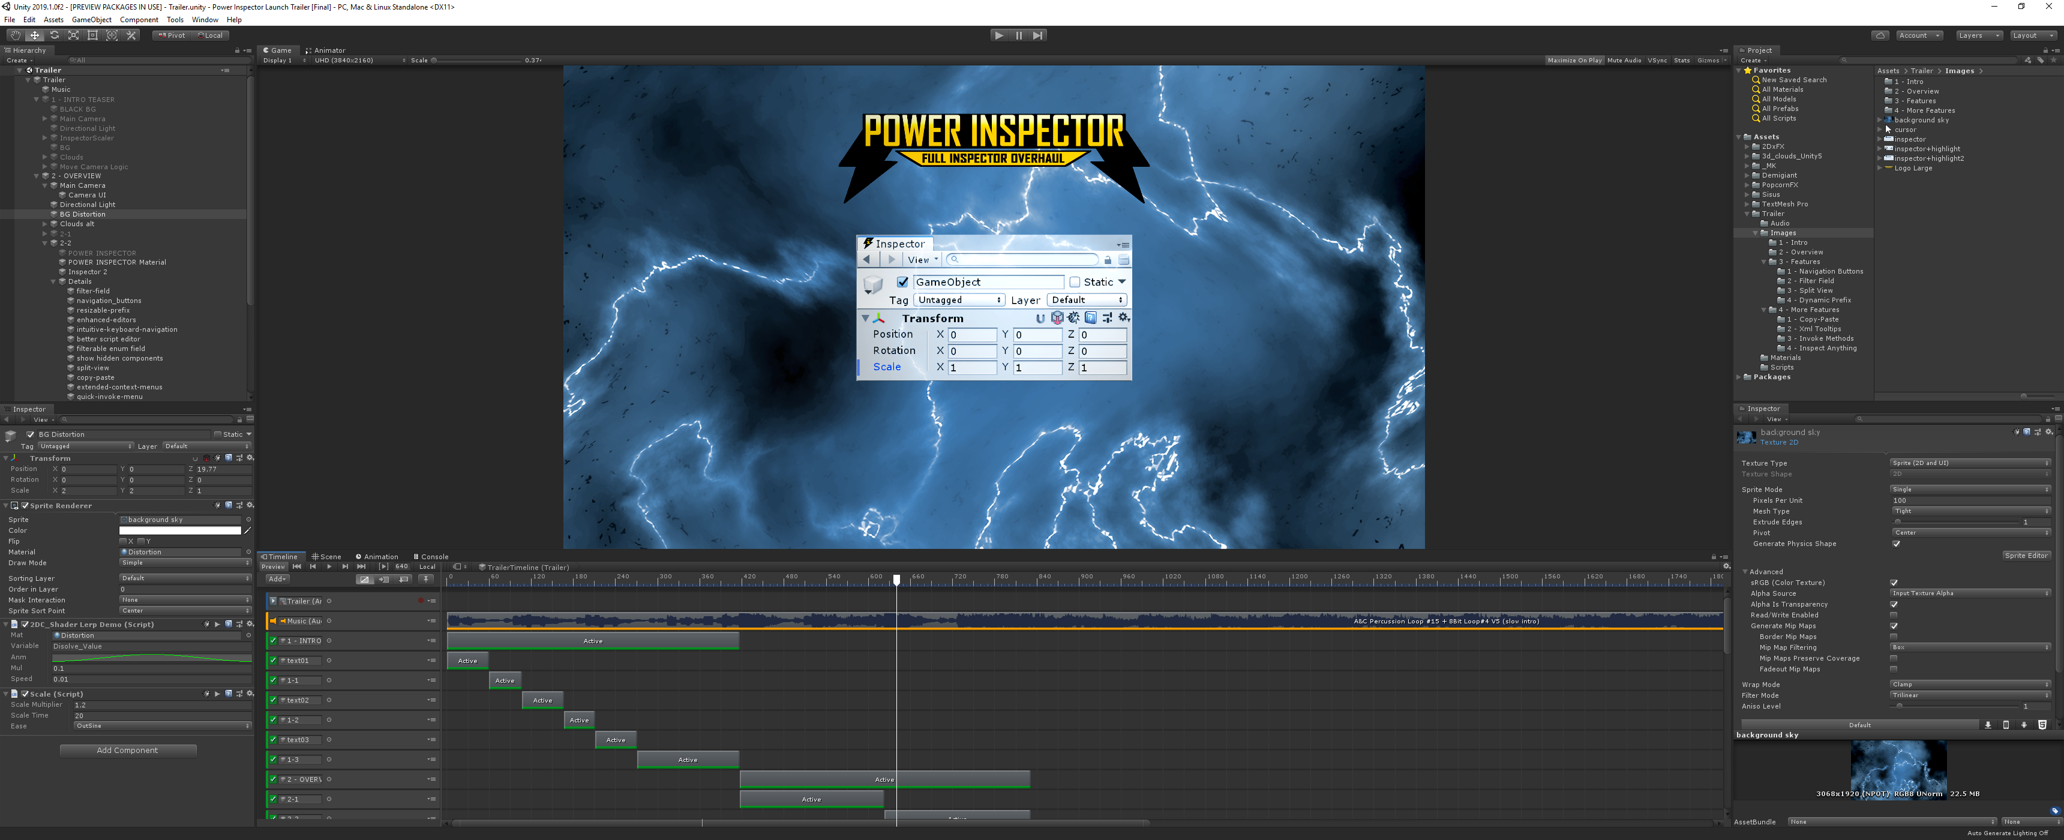
Task: Open the Ease OutSine dropdown
Action: pos(162,726)
